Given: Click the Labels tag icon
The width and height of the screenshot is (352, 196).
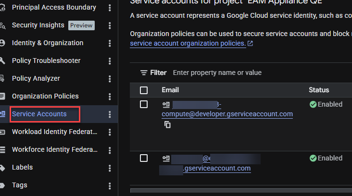Looking at the screenshot, I should 2,168.
